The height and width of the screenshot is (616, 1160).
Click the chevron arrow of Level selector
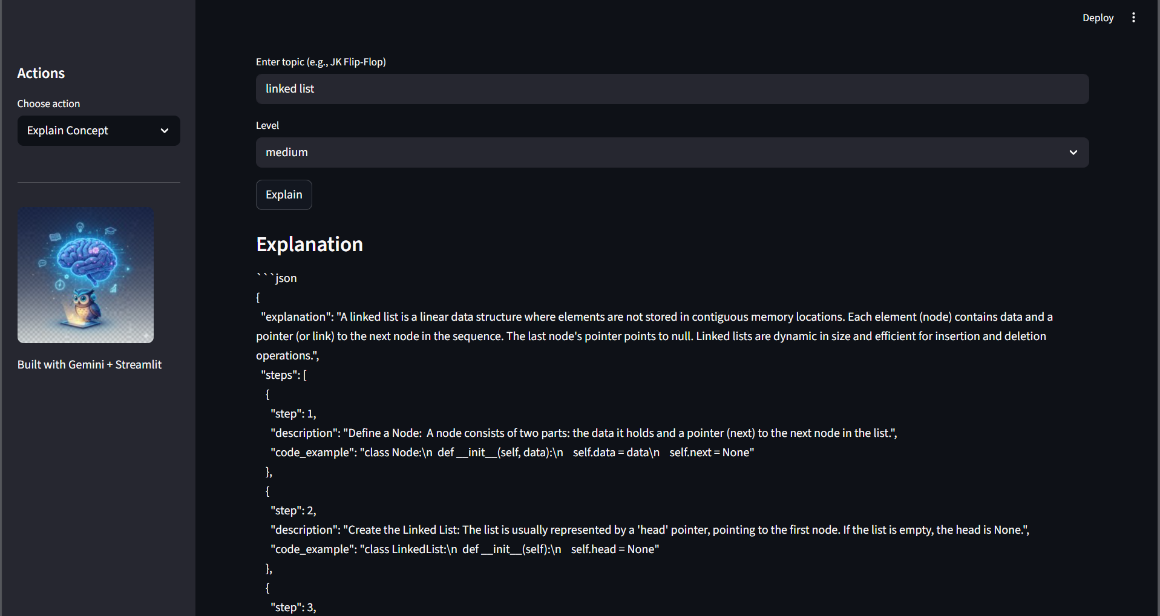point(1073,152)
